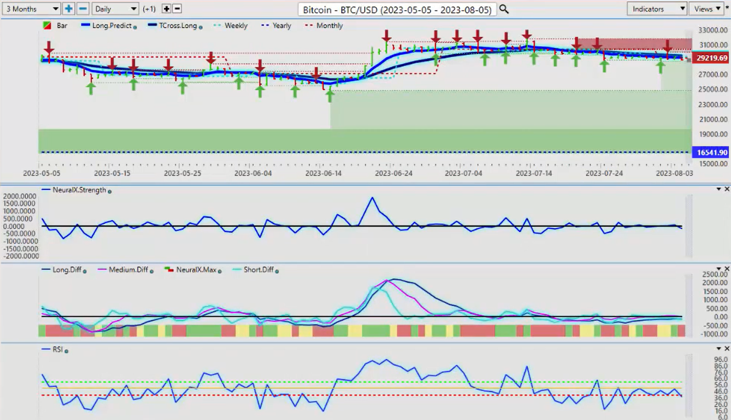
Task: Click the (+1) forecast offset label
Action: coord(149,9)
